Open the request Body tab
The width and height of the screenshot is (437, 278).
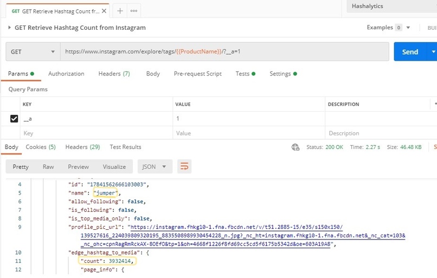[x=153, y=74]
